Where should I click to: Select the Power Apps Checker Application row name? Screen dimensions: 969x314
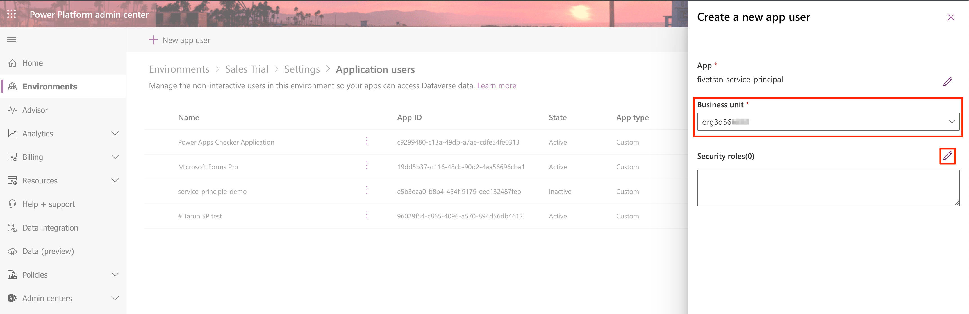(x=226, y=142)
